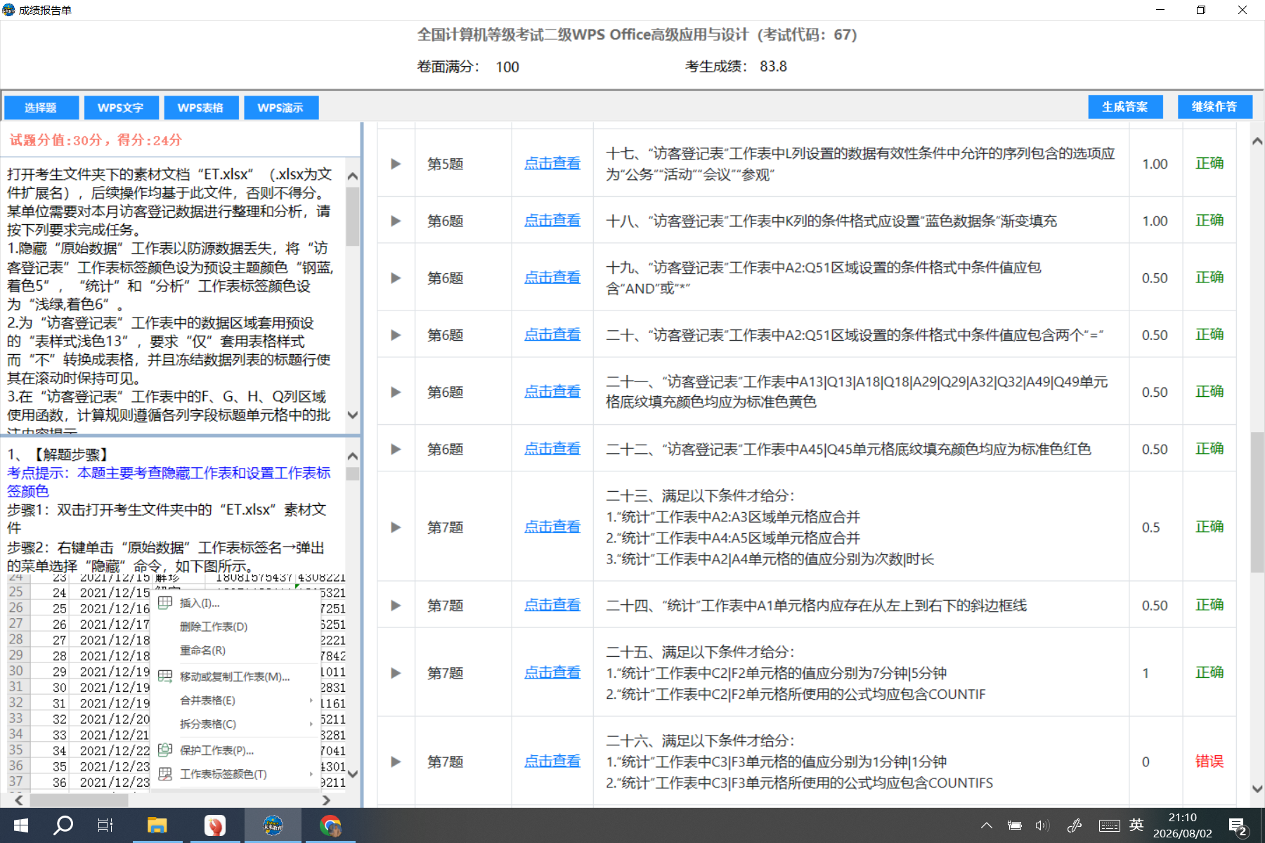Viewport: 1265px width, 843px height.
Task: Open Google Chrome from the taskbar
Action: (330, 825)
